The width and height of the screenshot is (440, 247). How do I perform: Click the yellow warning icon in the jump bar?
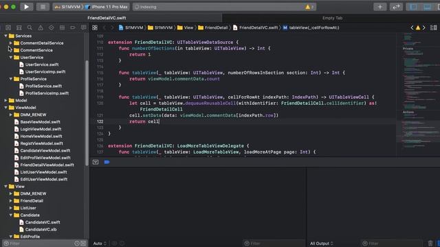pyautogui.click(x=418, y=27)
